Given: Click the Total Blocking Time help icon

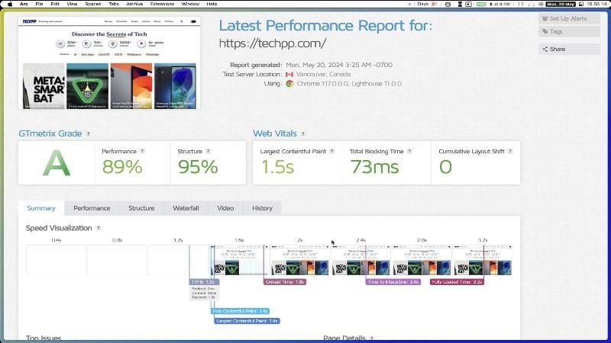Looking at the screenshot, I should (409, 151).
